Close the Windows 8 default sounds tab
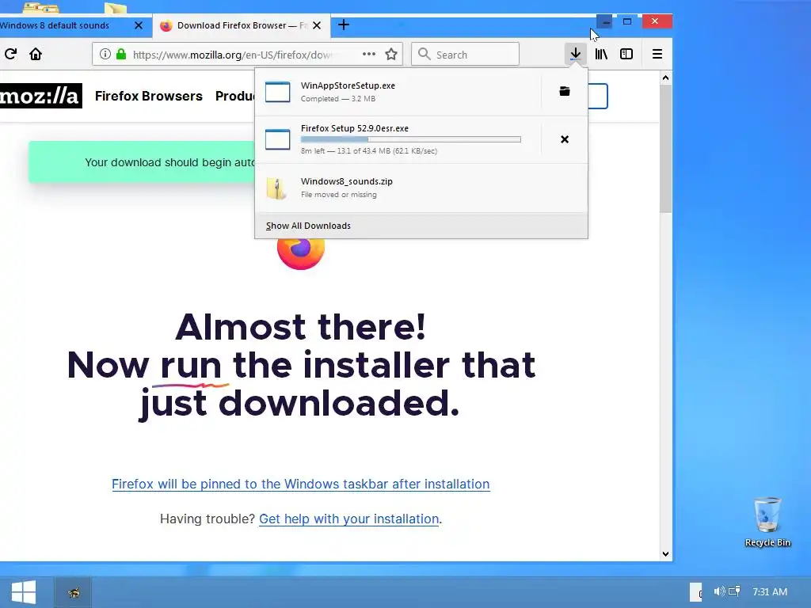The width and height of the screenshot is (811, 608). [138, 25]
